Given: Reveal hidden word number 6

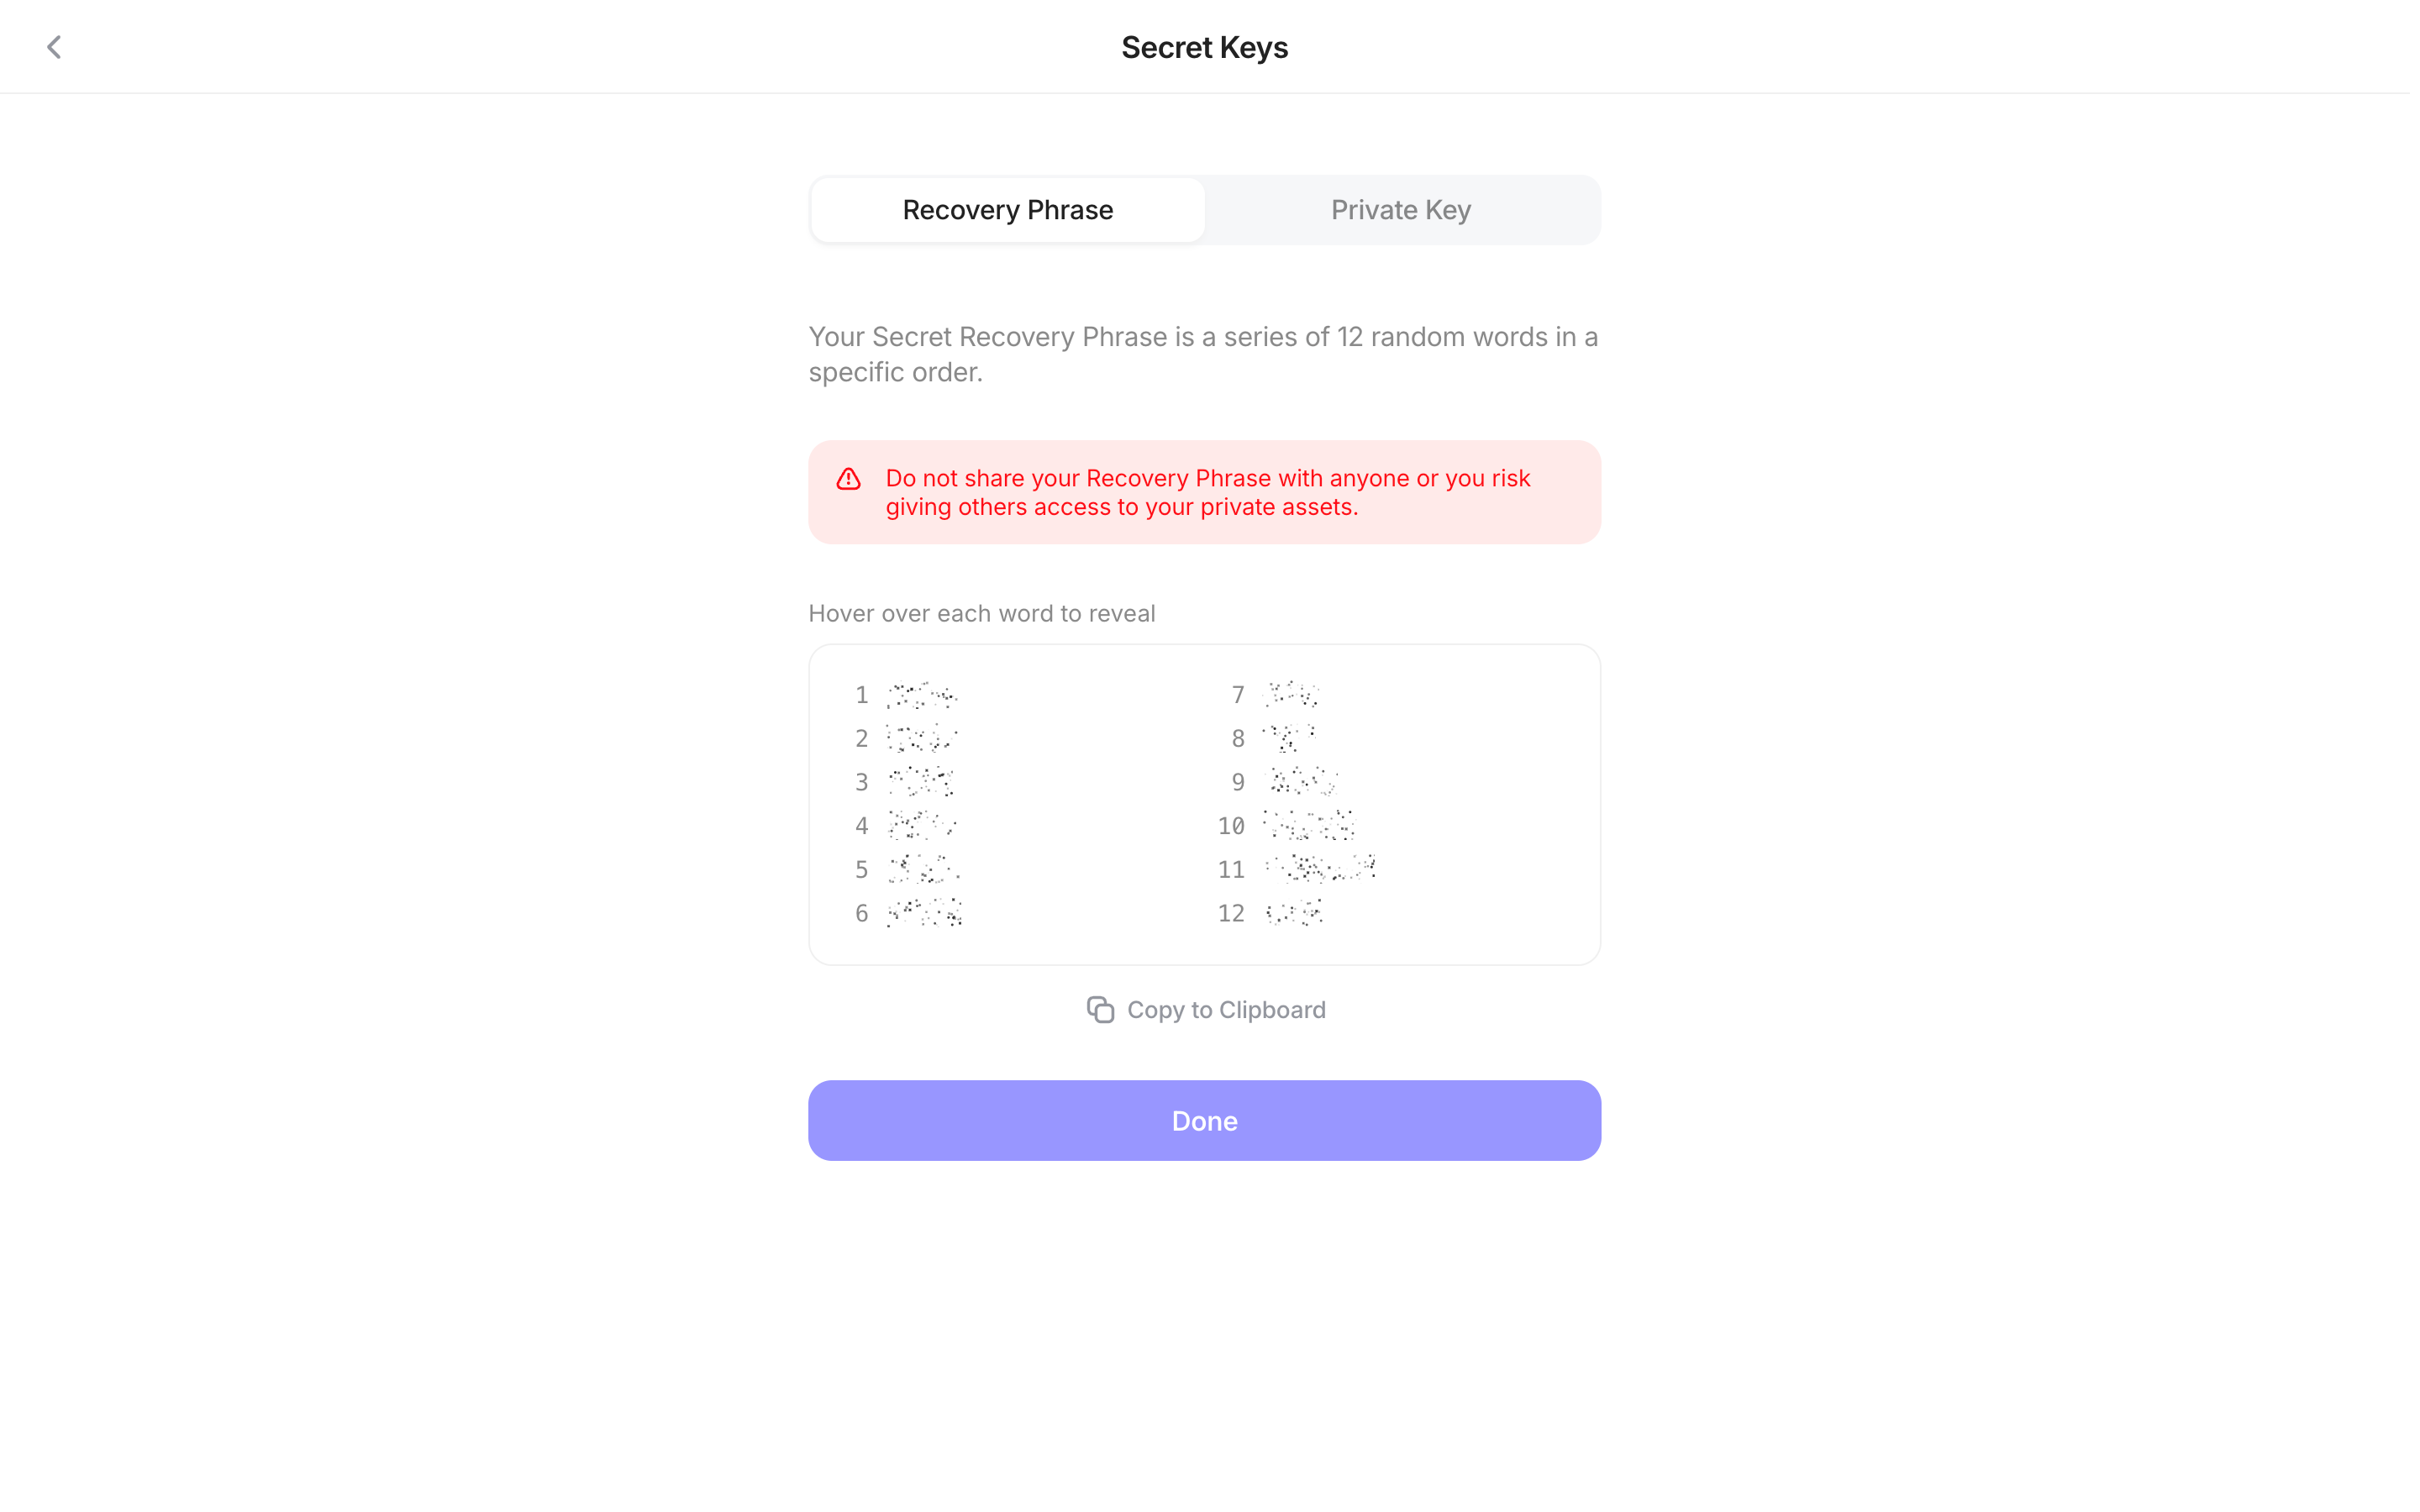Looking at the screenshot, I should (928, 917).
